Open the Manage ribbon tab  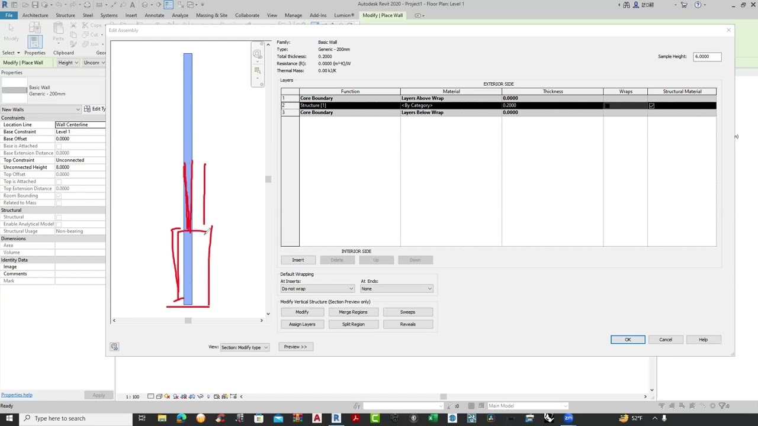[293, 15]
